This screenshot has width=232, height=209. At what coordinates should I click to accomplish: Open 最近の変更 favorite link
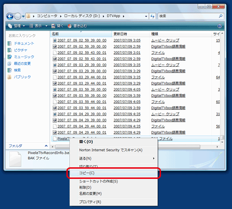pyautogui.click(x=22, y=63)
